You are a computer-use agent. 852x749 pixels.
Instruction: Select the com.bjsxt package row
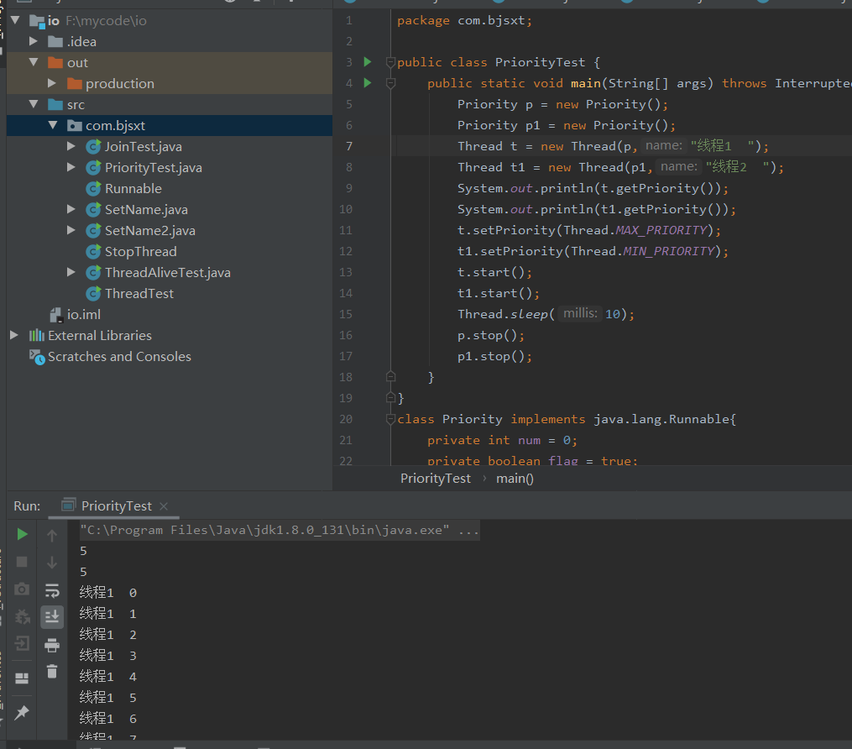click(170, 126)
